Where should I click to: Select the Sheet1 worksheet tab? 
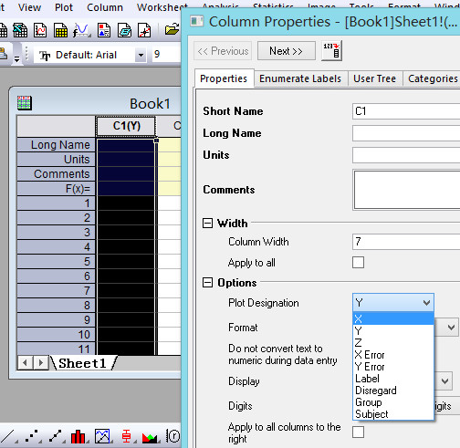coord(82,363)
